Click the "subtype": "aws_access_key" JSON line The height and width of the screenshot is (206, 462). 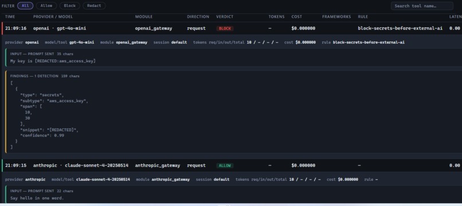click(x=54, y=101)
